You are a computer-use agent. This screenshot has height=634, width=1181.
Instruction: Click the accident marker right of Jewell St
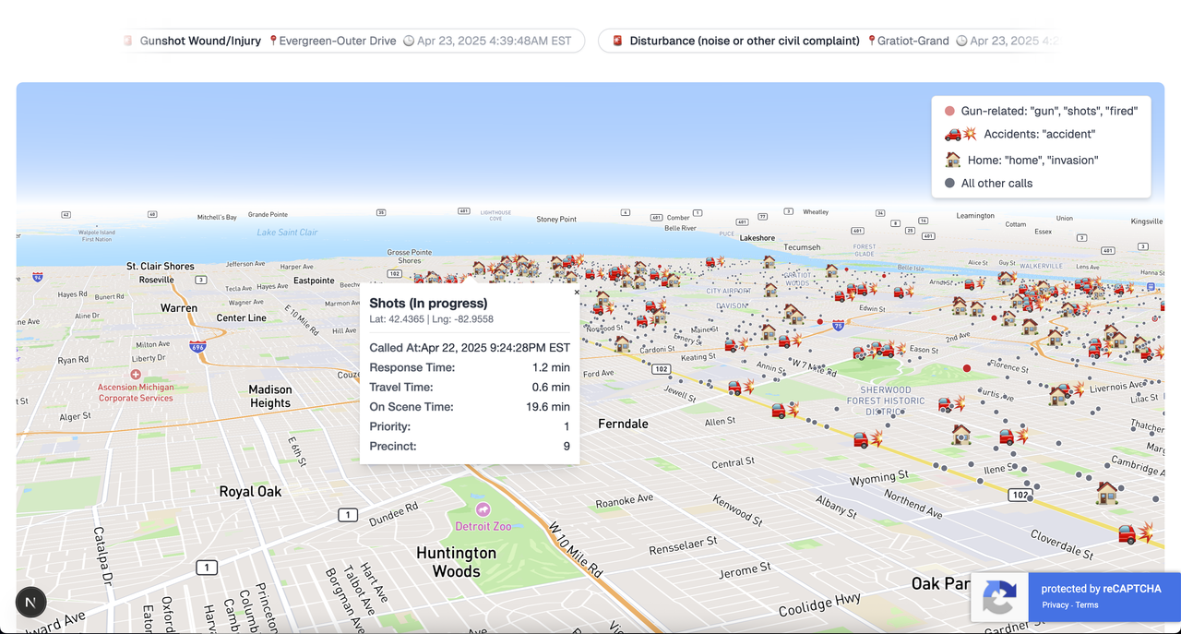pyautogui.click(x=741, y=388)
